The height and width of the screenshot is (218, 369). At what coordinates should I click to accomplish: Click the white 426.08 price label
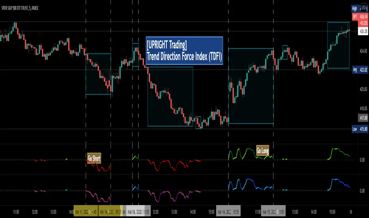click(363, 31)
